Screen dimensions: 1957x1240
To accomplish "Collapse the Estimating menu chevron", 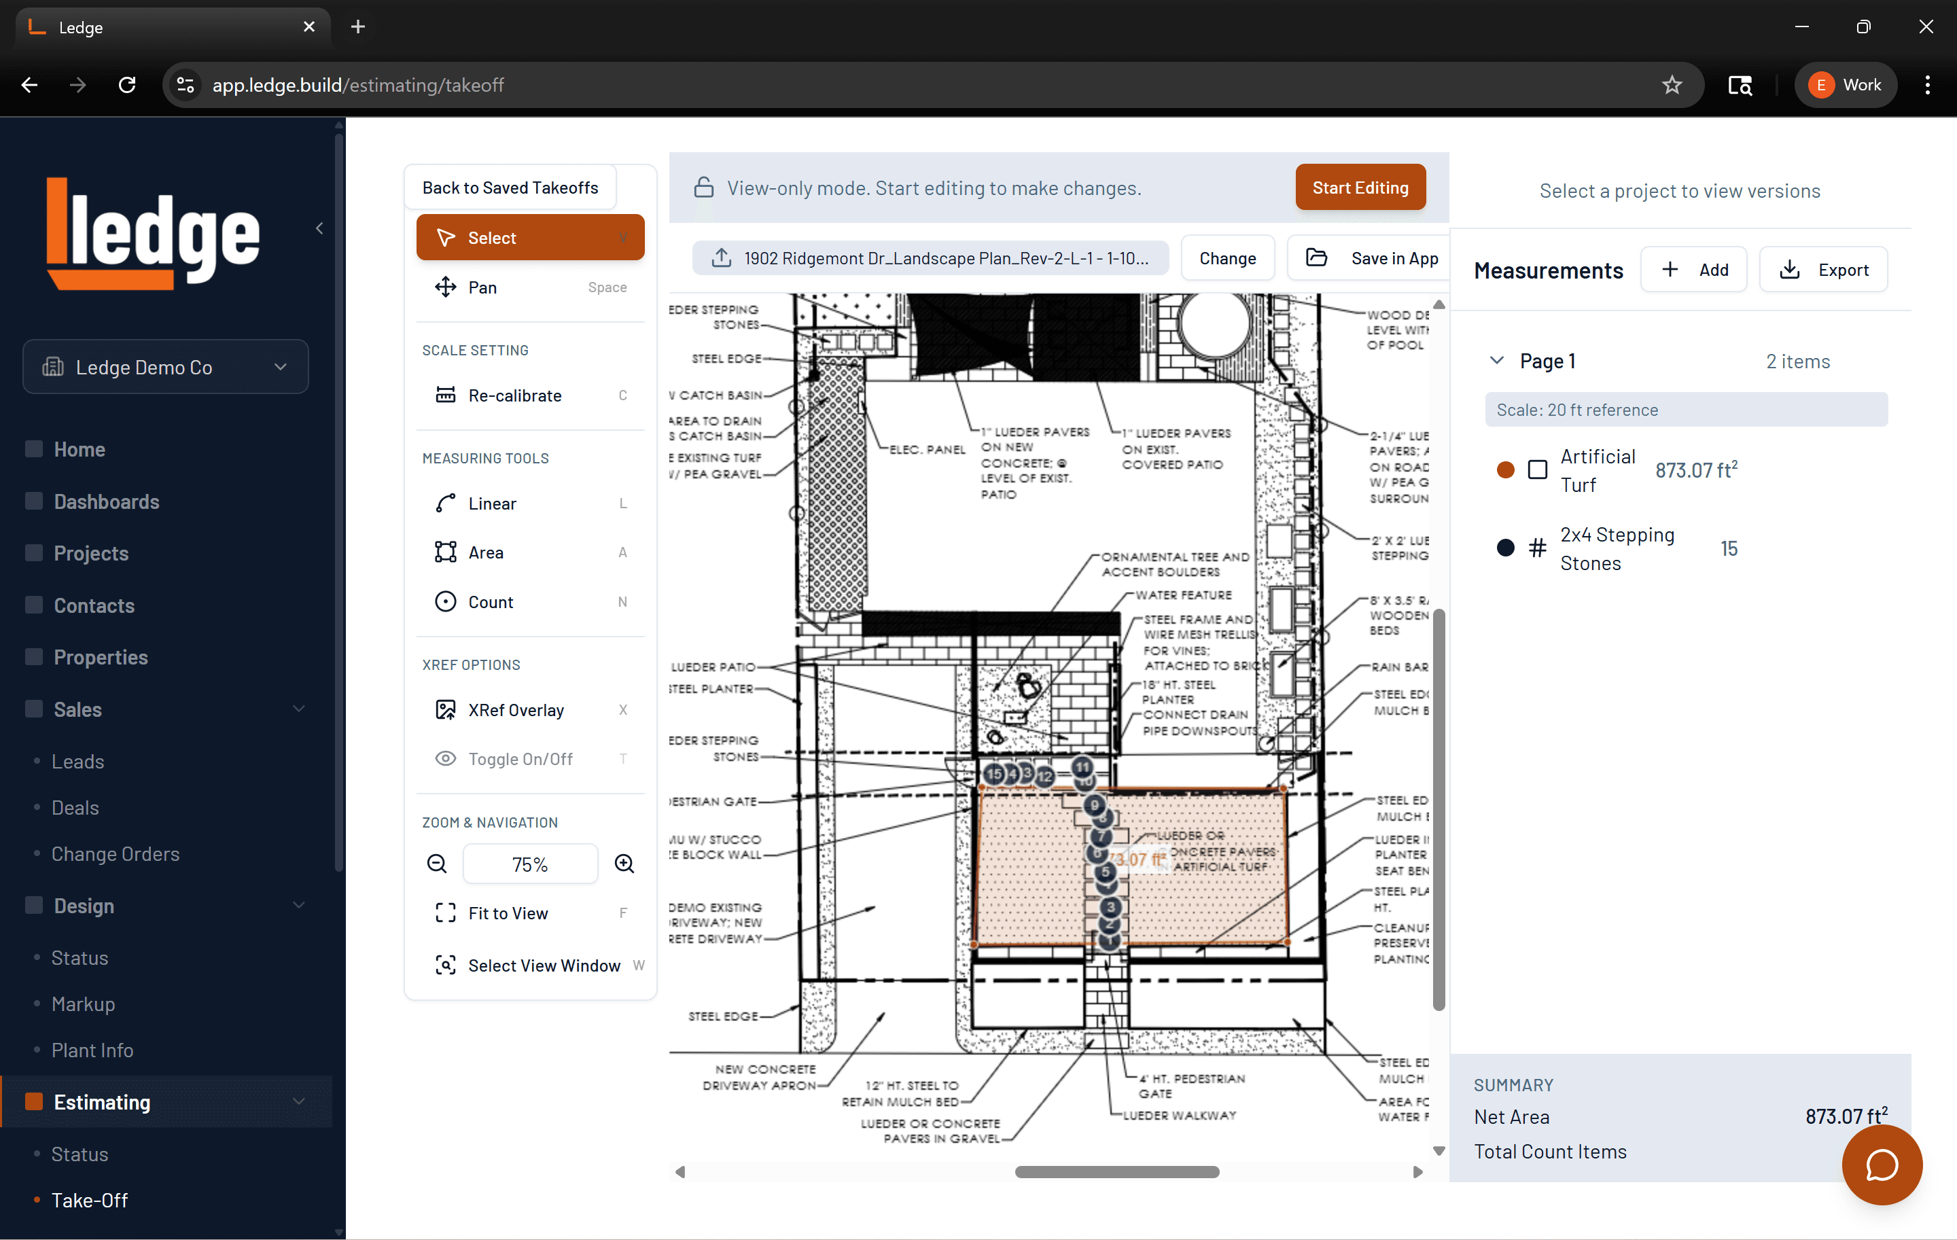I will pos(298,1102).
